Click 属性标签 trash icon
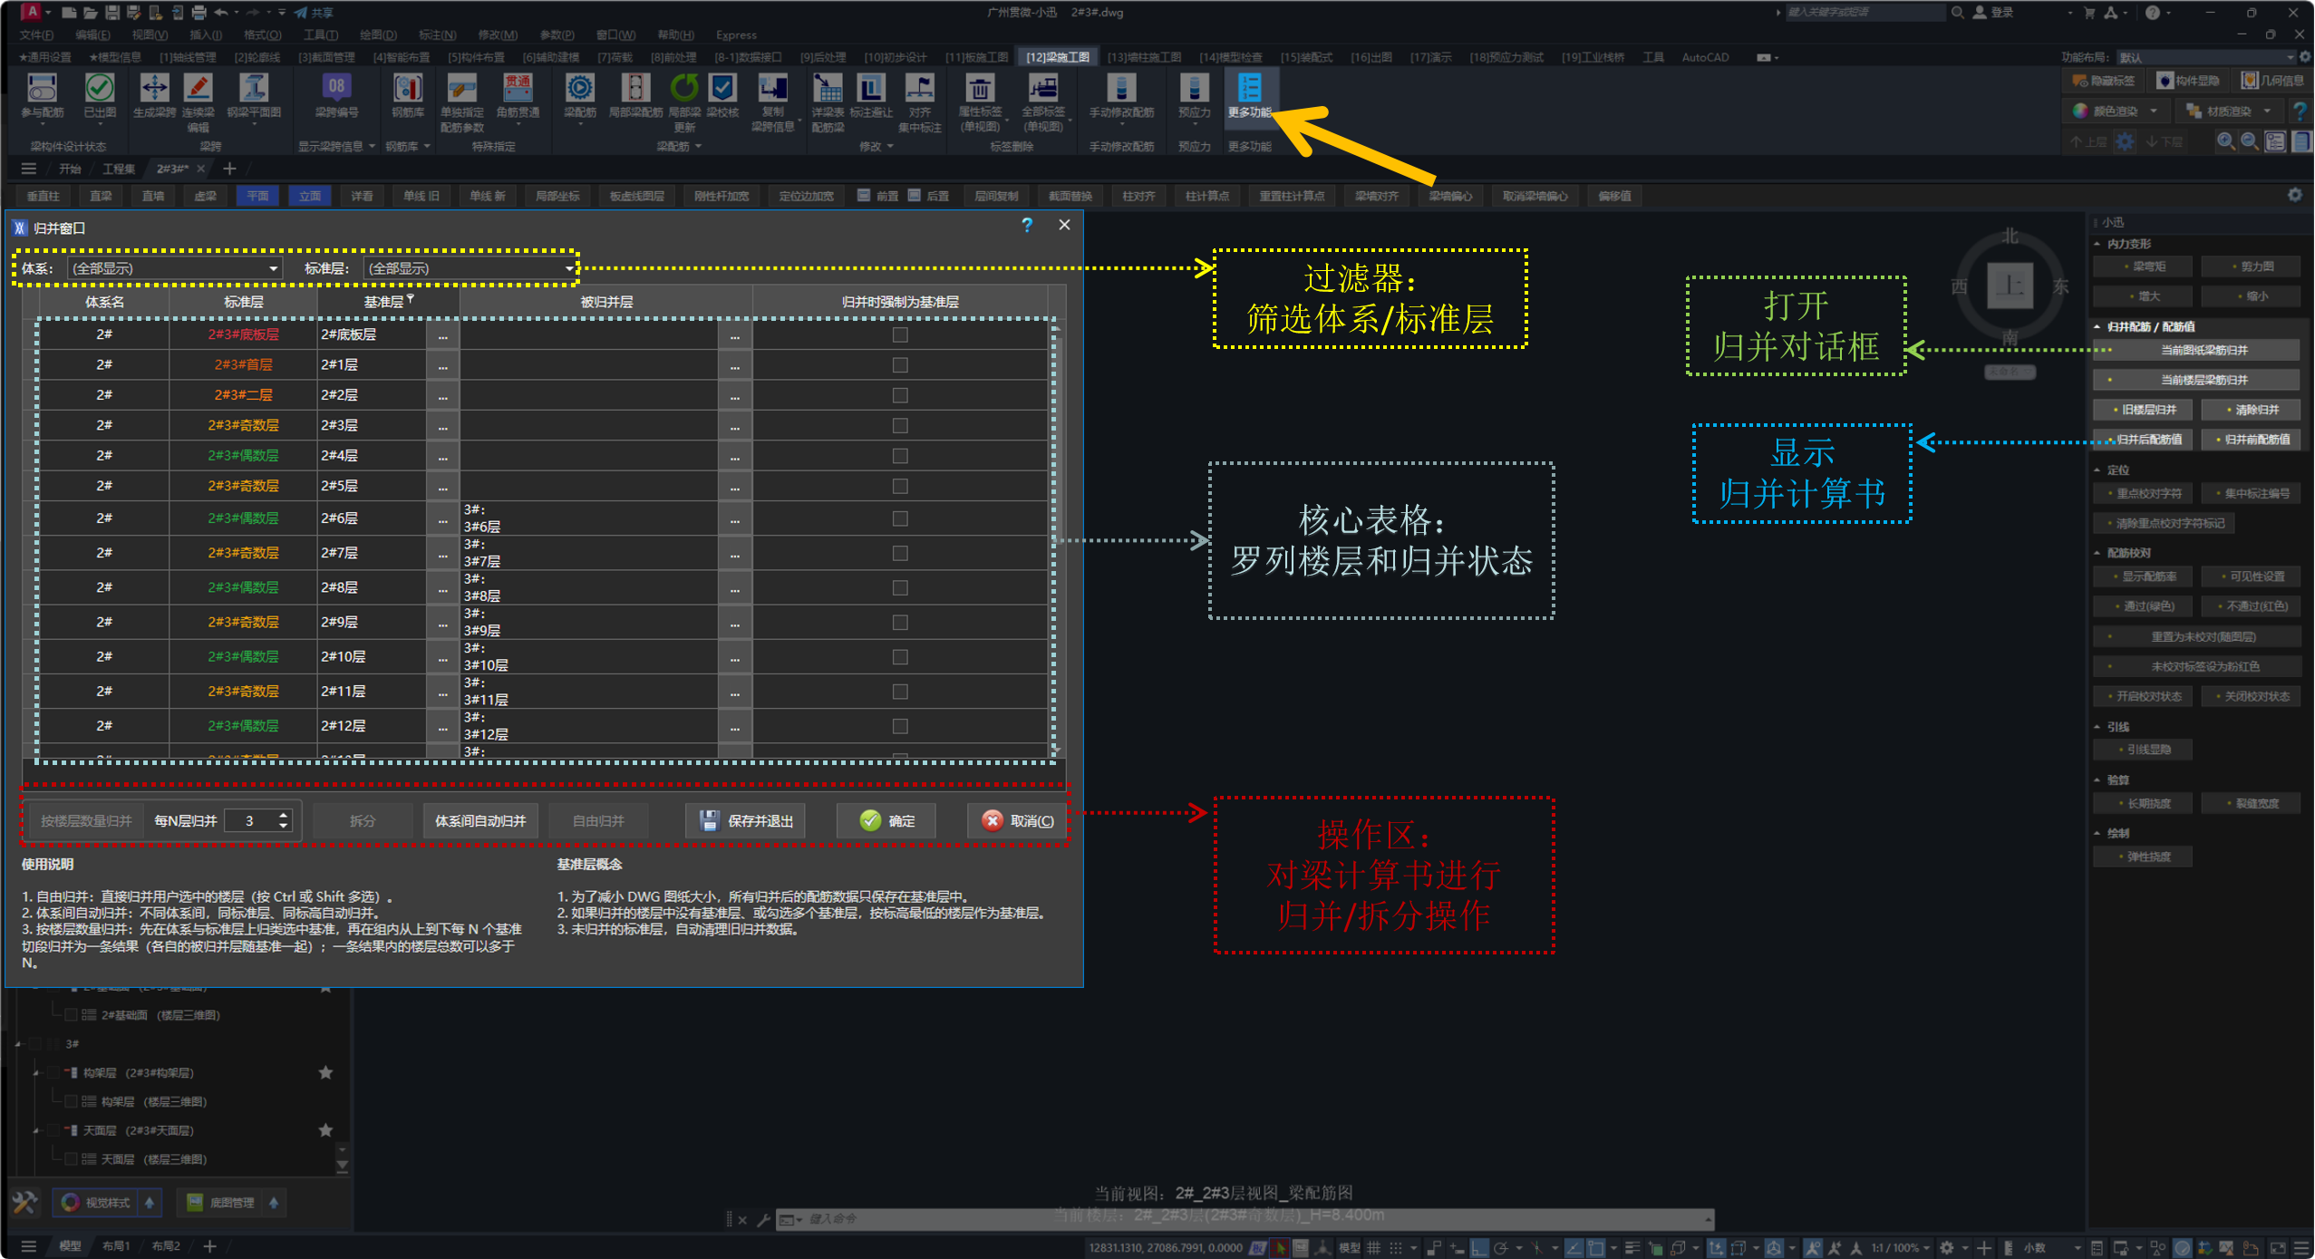Screen dimensions: 2315x1259 (980, 89)
